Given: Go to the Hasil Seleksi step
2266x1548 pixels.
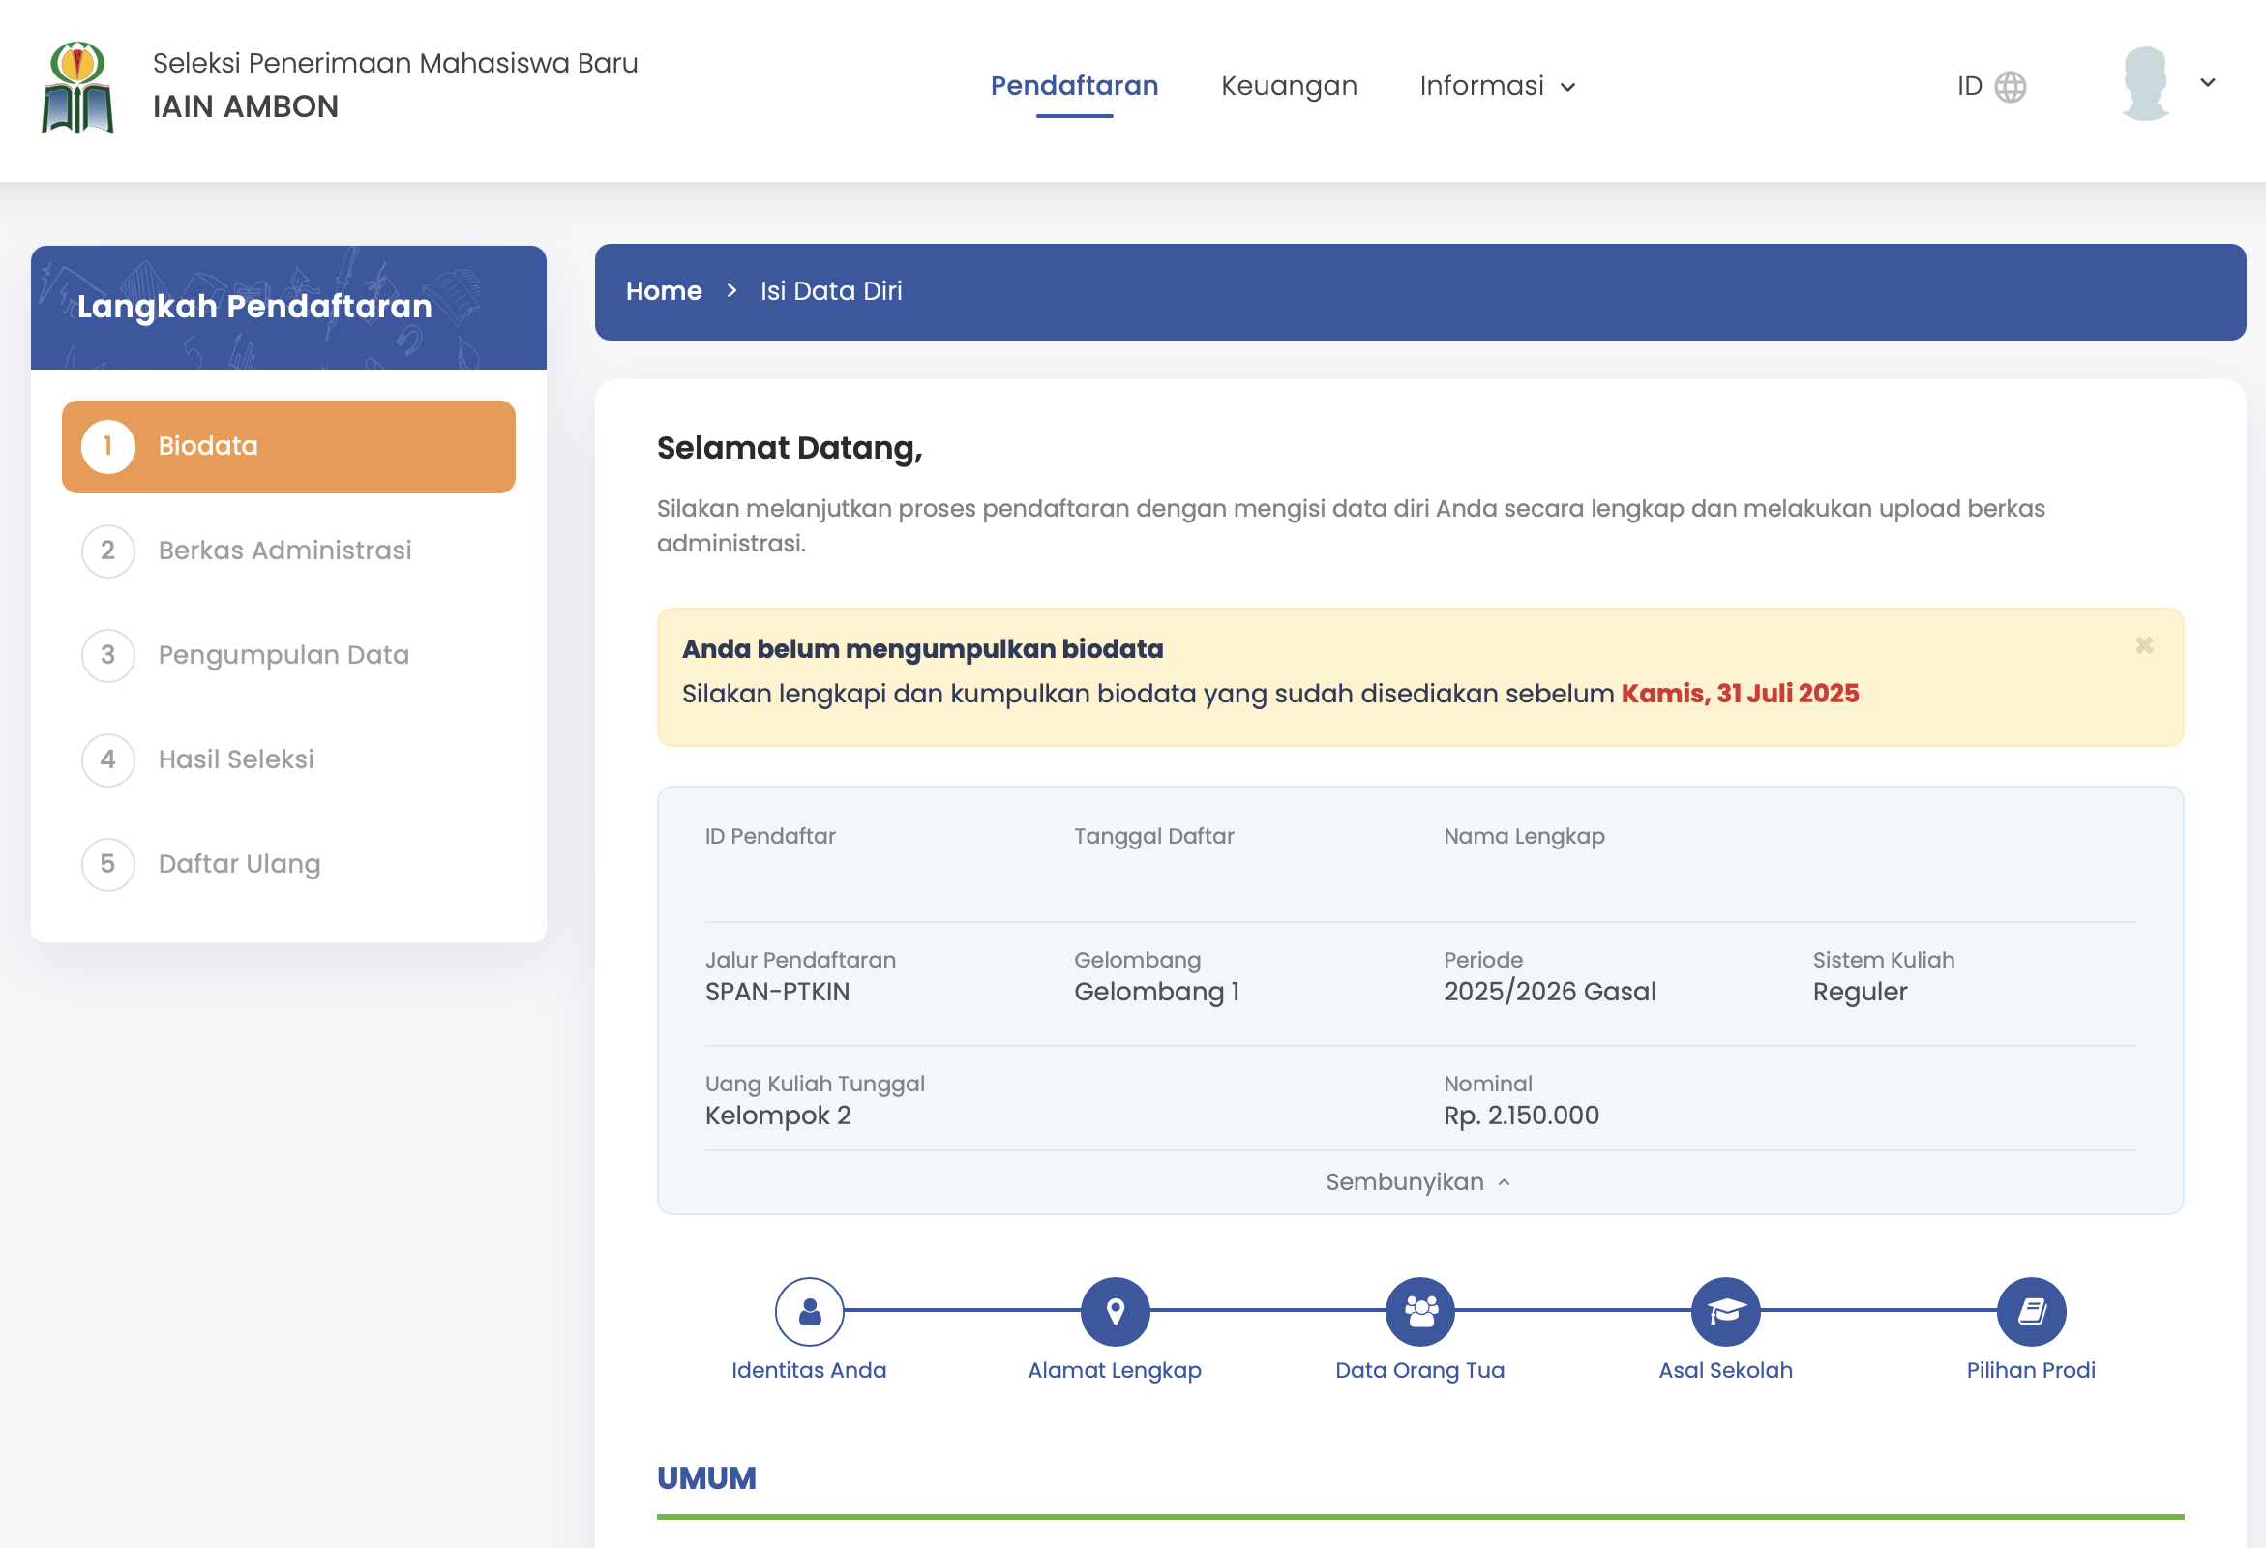Looking at the screenshot, I should (235, 759).
